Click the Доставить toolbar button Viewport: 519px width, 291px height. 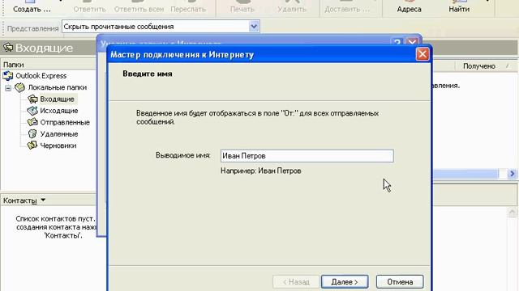click(347, 6)
